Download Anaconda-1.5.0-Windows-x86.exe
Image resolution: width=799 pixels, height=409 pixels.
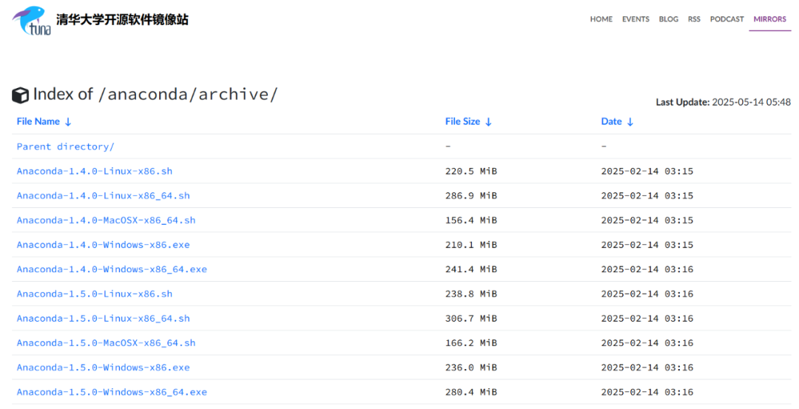pos(103,368)
